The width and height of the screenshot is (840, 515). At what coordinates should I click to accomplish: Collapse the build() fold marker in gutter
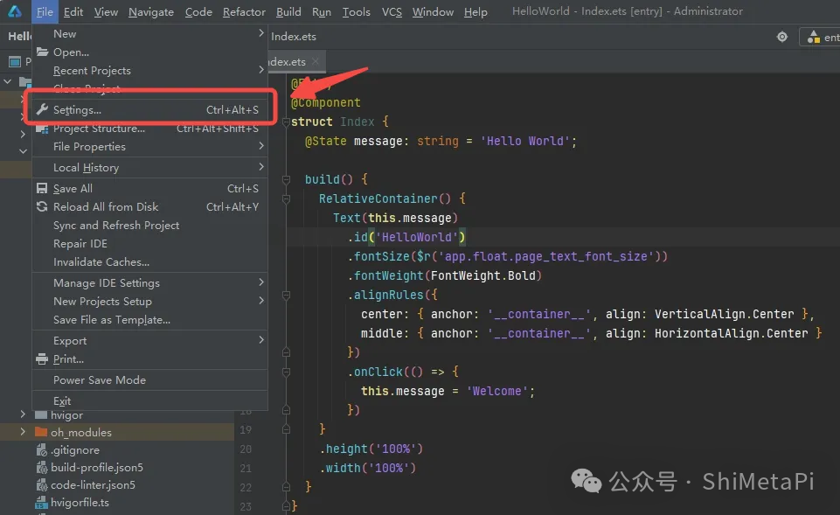(286, 179)
